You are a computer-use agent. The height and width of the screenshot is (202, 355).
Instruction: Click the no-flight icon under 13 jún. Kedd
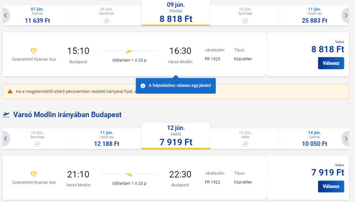point(245,144)
